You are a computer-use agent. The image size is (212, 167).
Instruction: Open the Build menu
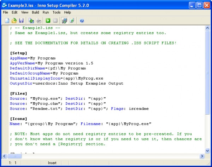pyautogui.click(x=35, y=12)
